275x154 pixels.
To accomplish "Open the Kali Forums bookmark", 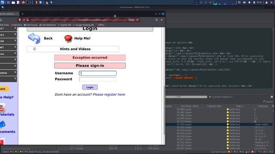I will (31, 25).
